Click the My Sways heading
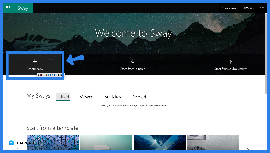This screenshot has height=153, width=270. [38, 96]
